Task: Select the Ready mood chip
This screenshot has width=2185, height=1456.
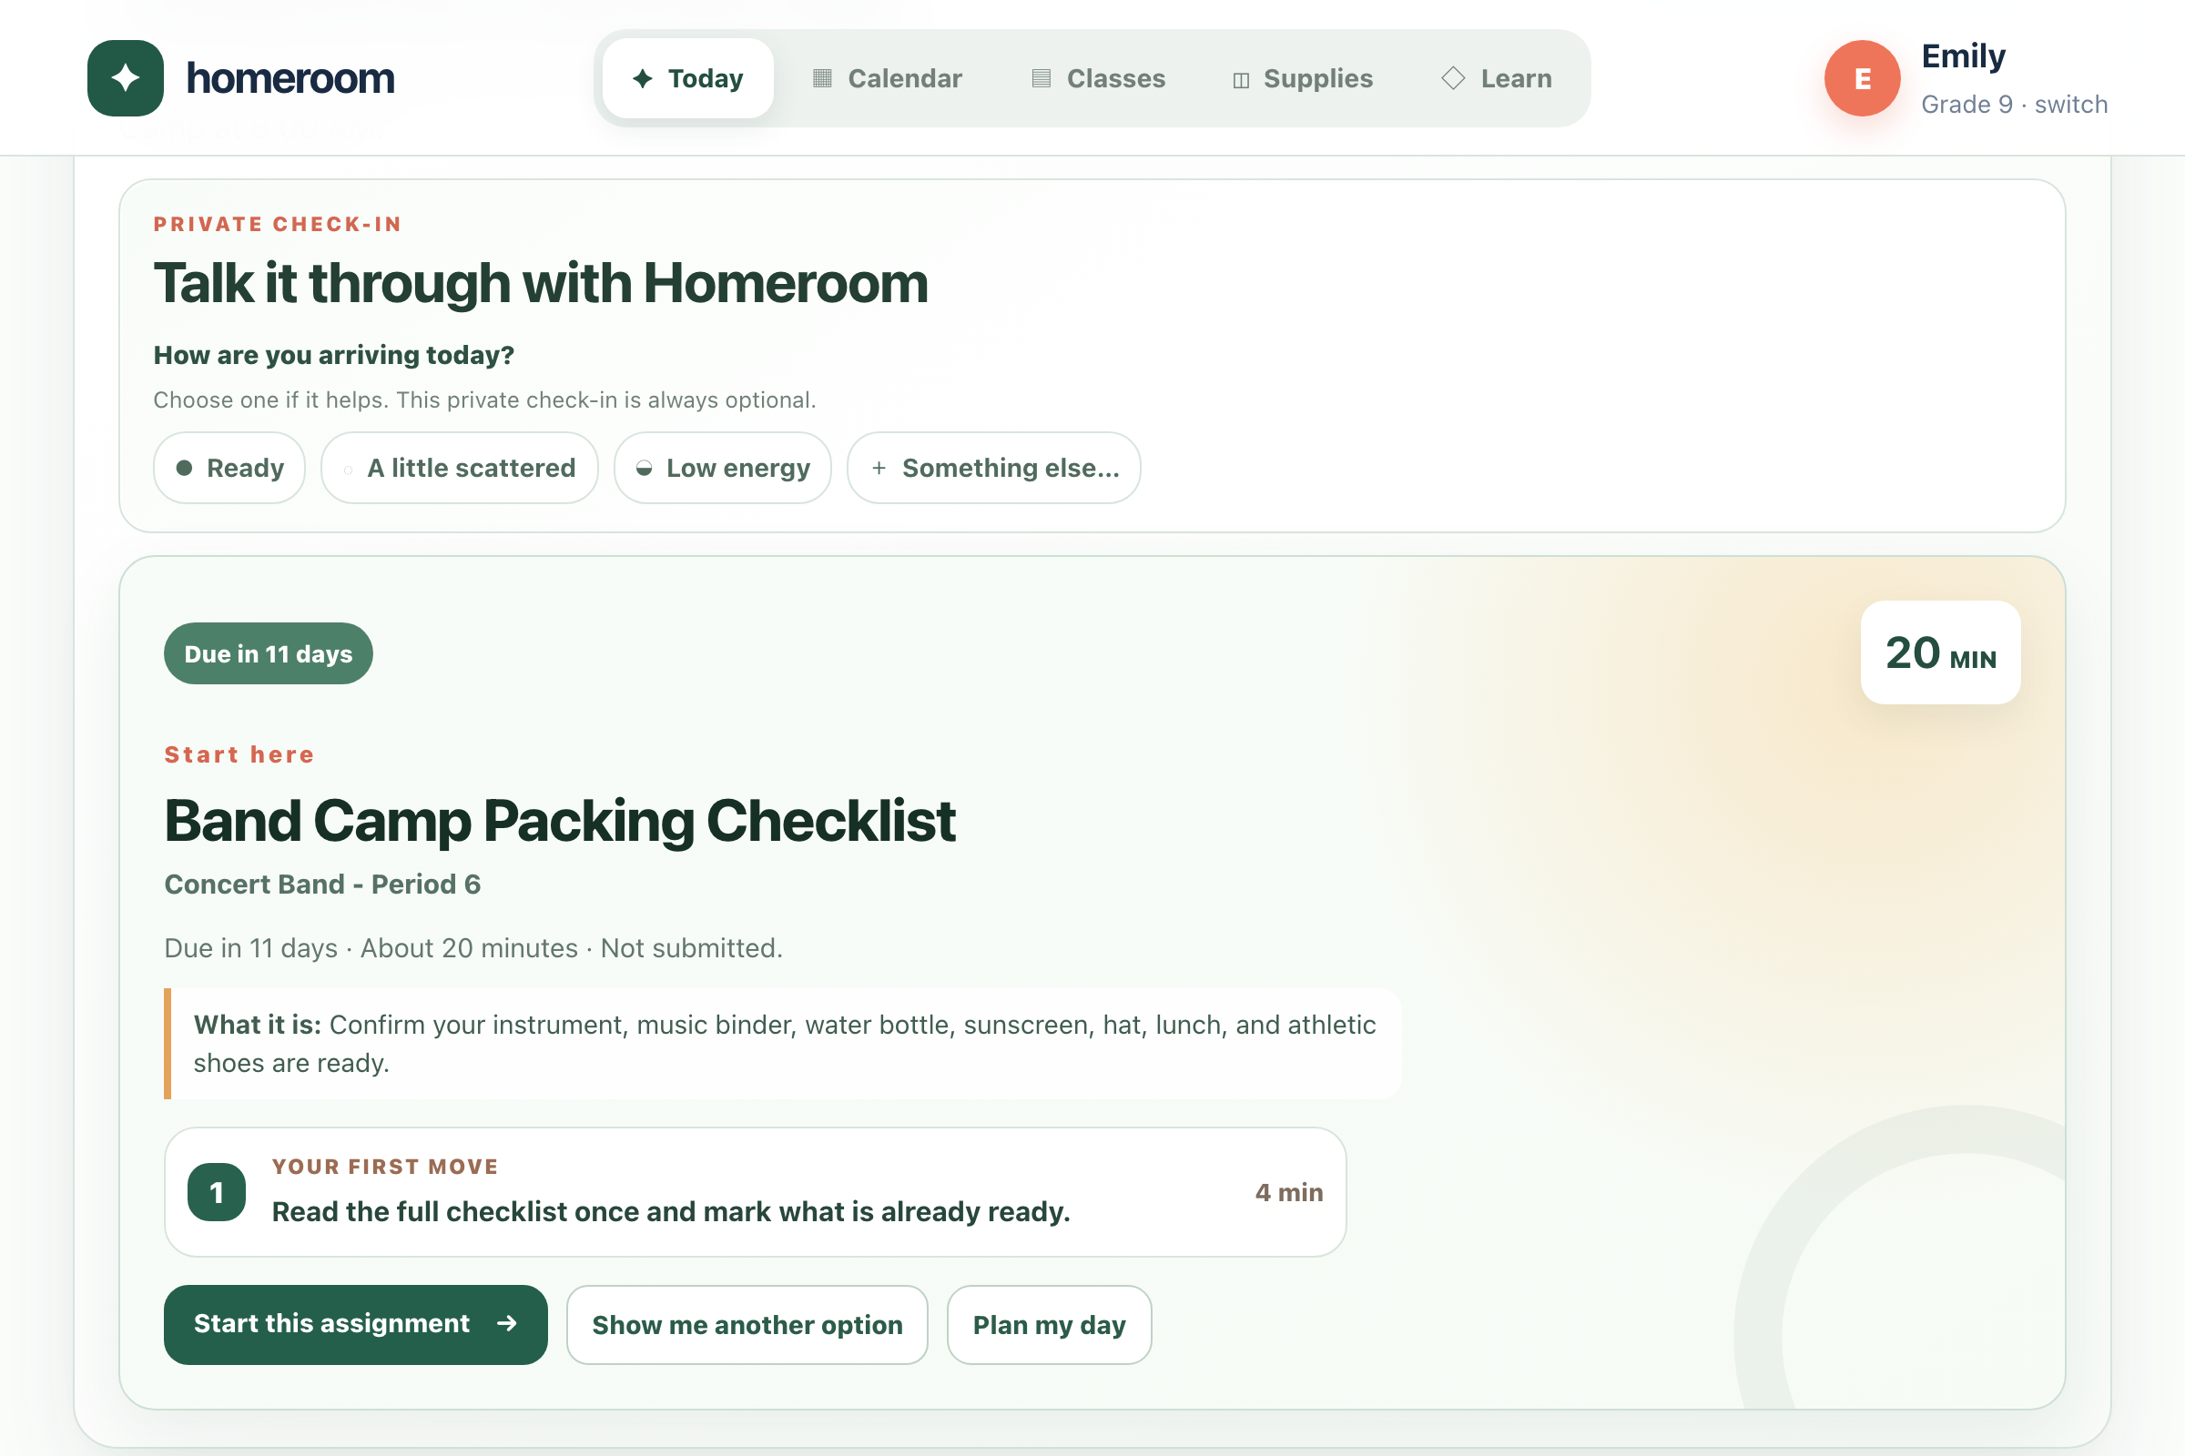Action: (x=229, y=468)
